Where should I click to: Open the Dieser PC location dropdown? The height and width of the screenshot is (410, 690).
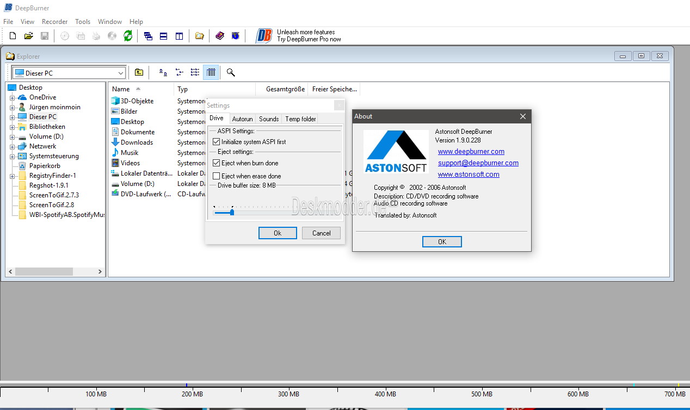(x=121, y=73)
